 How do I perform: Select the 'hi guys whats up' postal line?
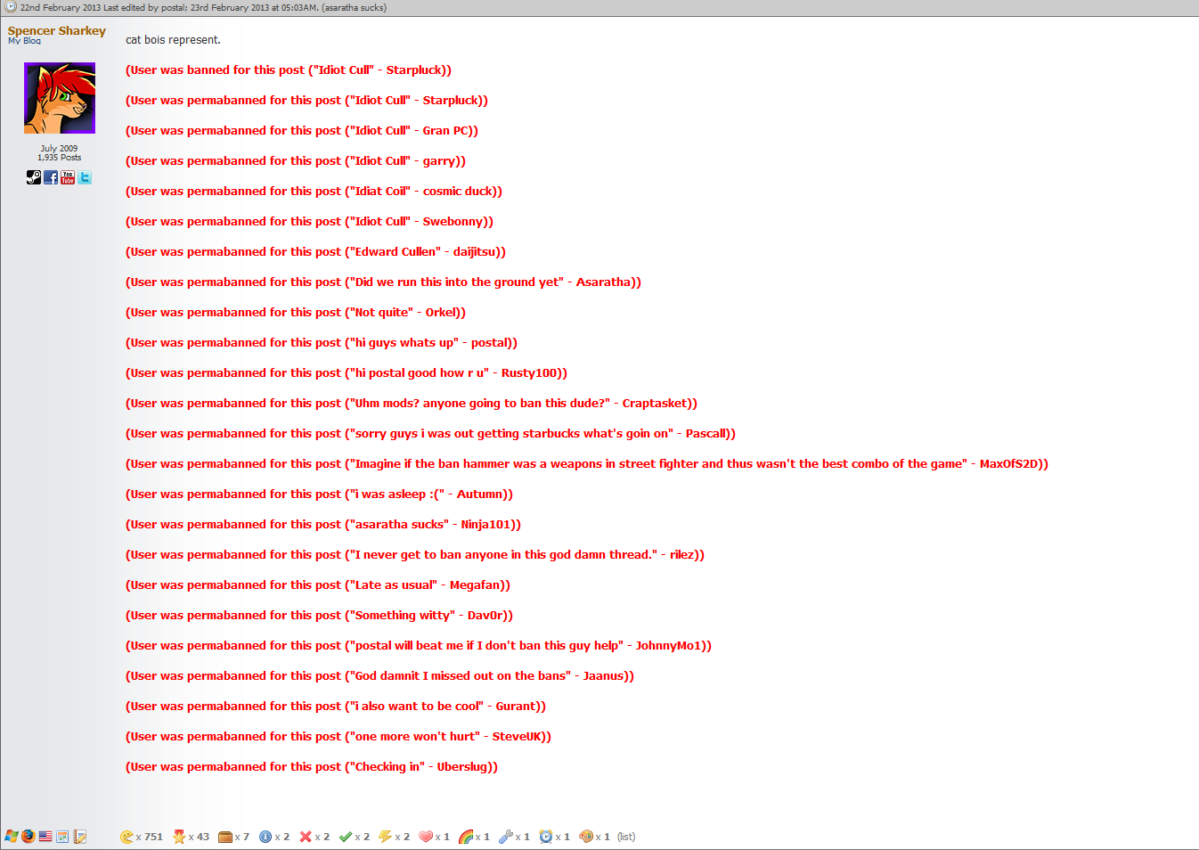point(322,343)
